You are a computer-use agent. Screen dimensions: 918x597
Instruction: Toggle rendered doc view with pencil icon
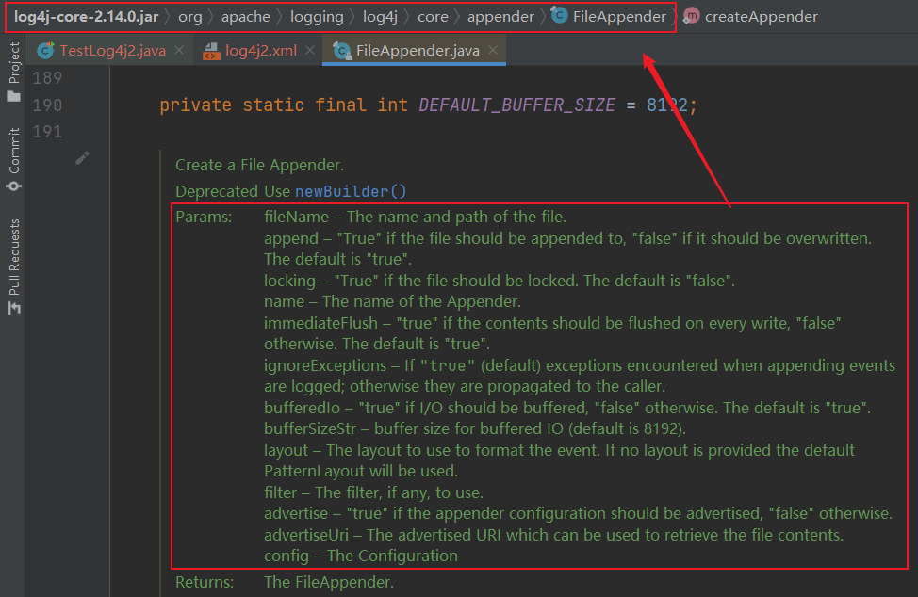83,158
